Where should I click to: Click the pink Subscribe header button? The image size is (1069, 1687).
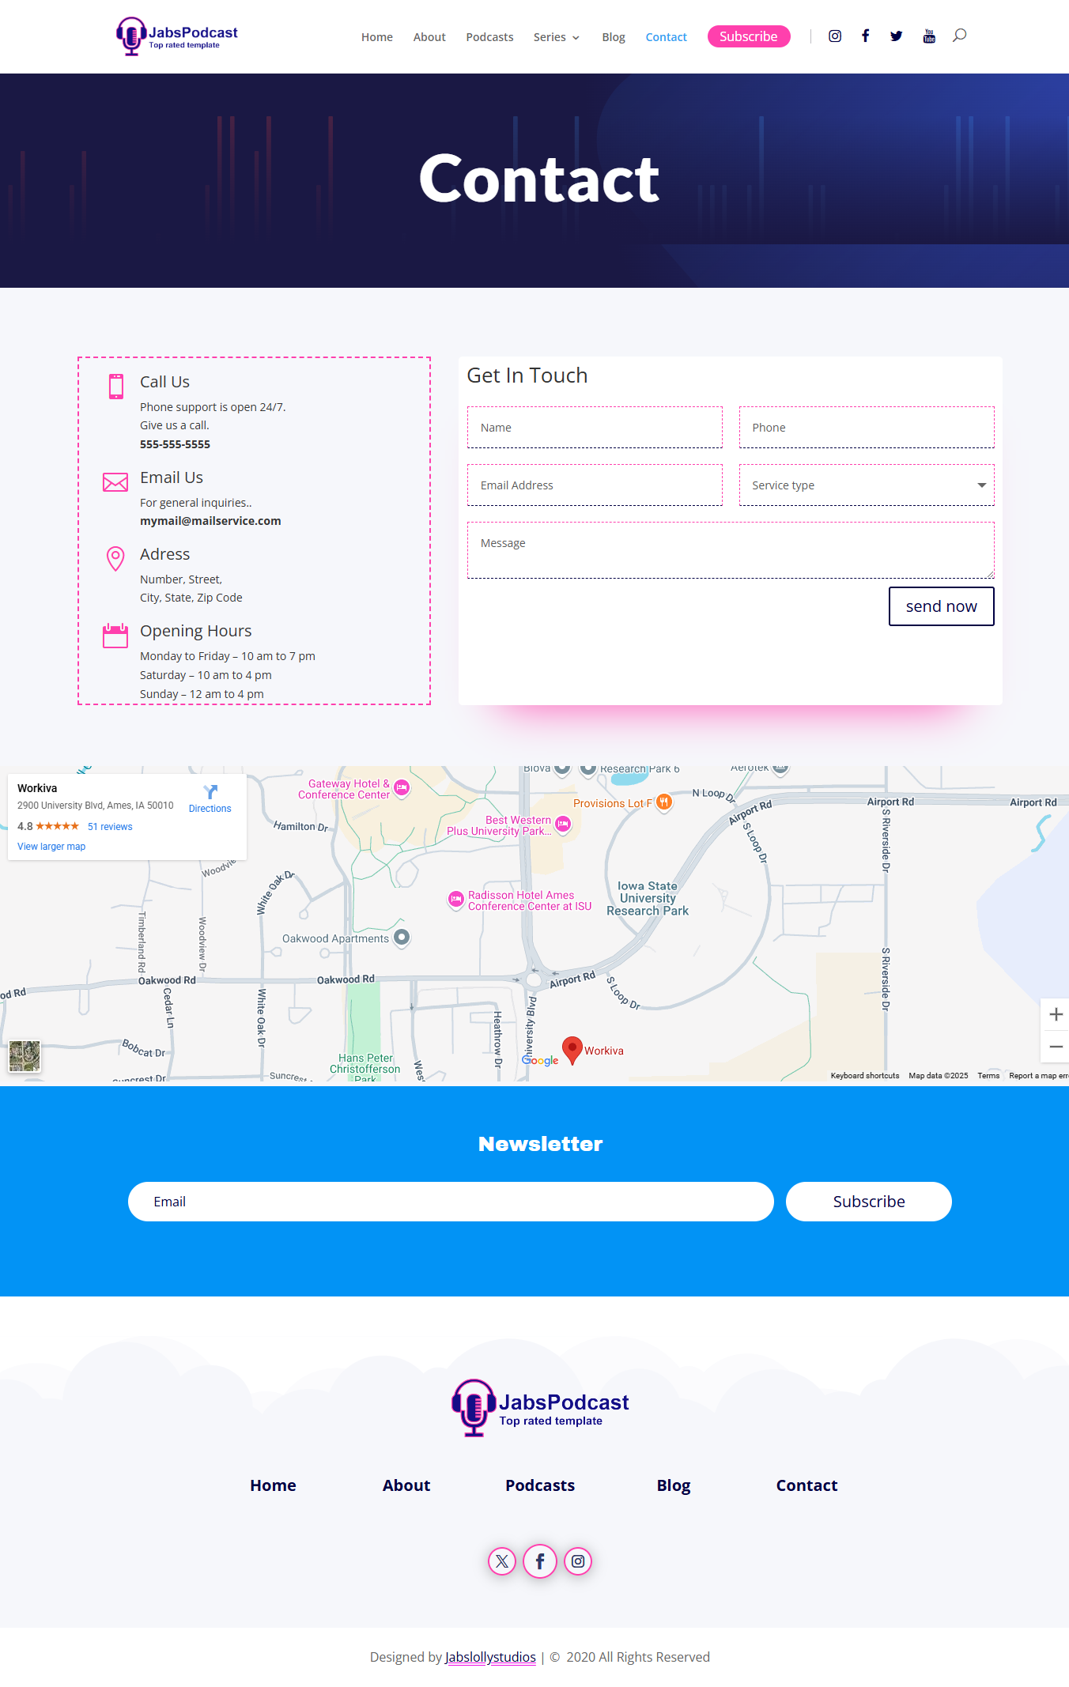748,36
